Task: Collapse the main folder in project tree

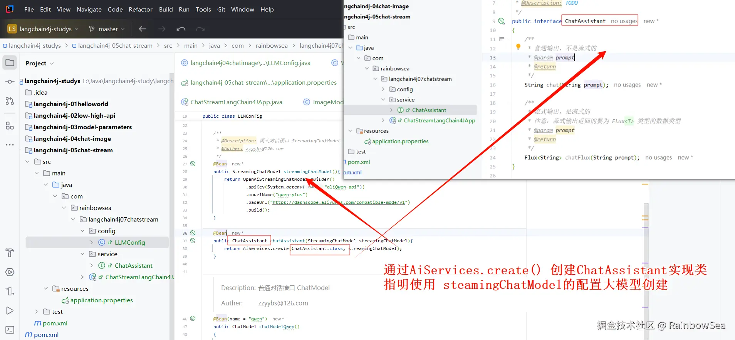Action: coord(37,173)
